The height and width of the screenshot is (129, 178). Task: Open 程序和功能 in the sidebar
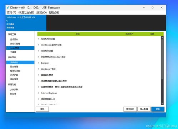(x=15, y=71)
